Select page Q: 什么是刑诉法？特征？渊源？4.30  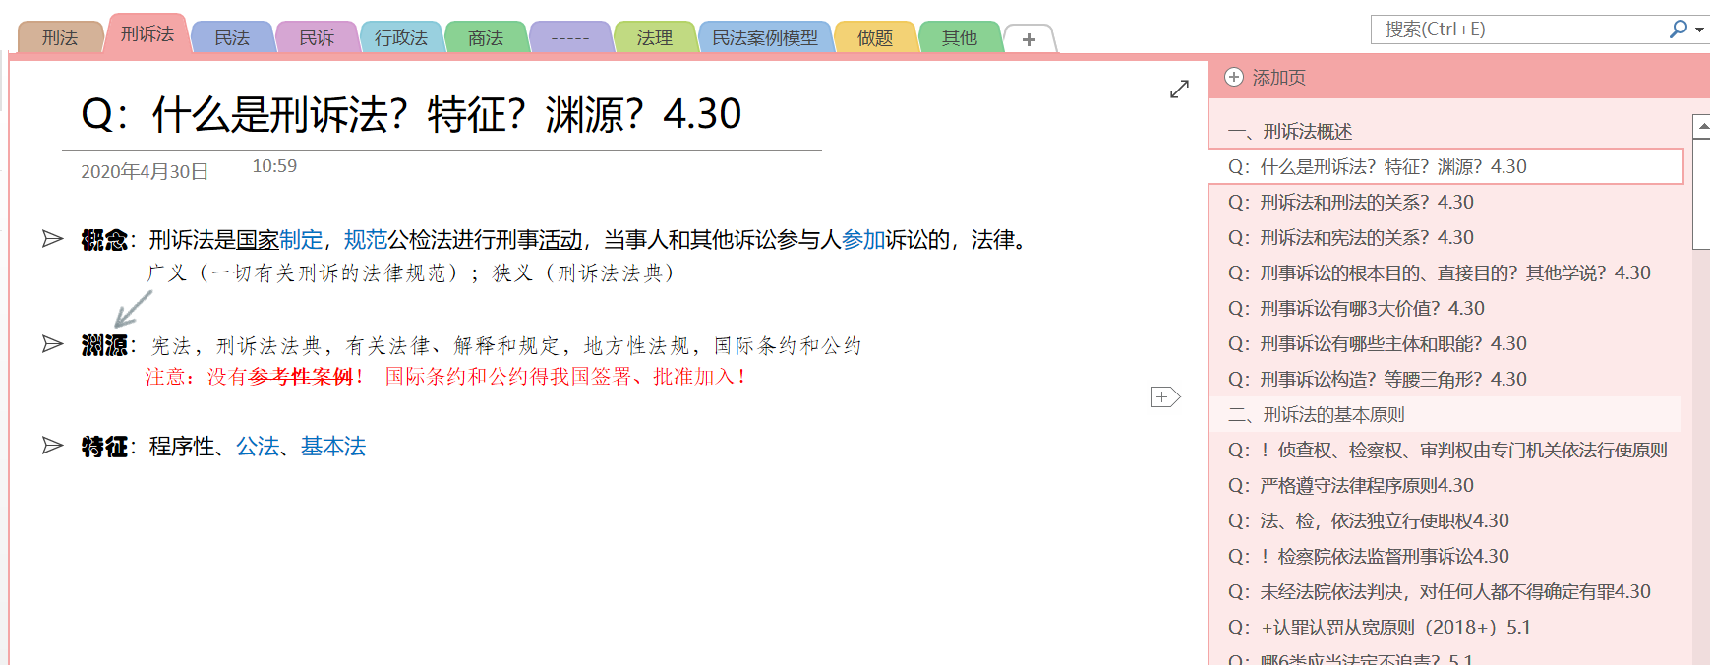click(1445, 166)
